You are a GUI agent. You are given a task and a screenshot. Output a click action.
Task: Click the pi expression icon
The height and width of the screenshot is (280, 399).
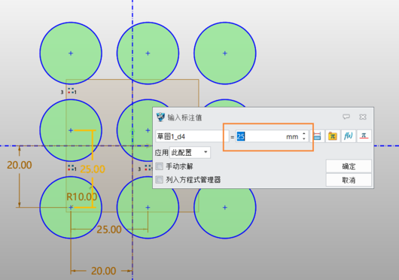click(364, 136)
